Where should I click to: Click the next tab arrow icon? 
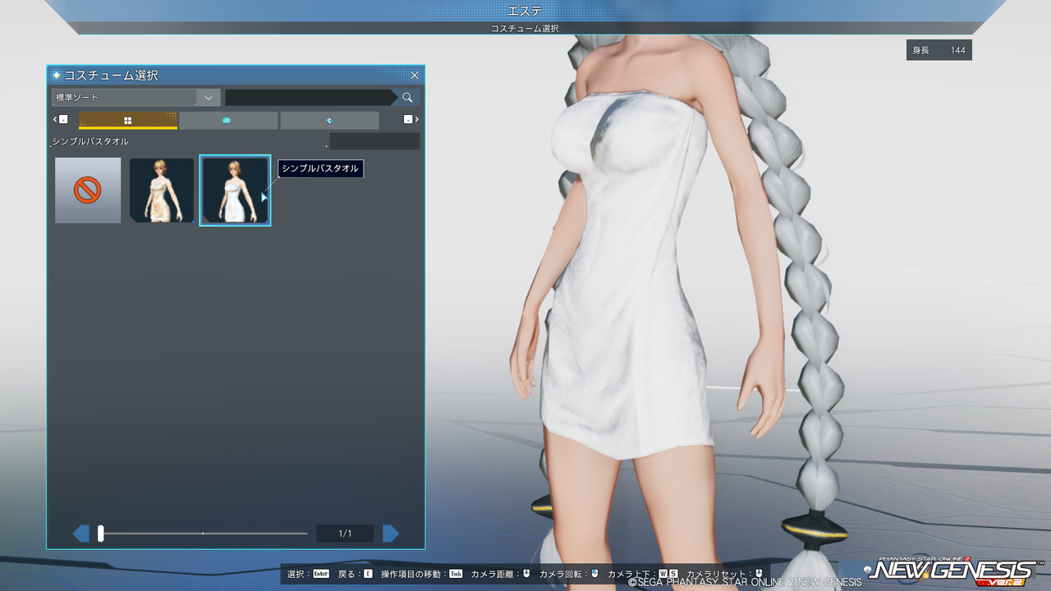411,120
